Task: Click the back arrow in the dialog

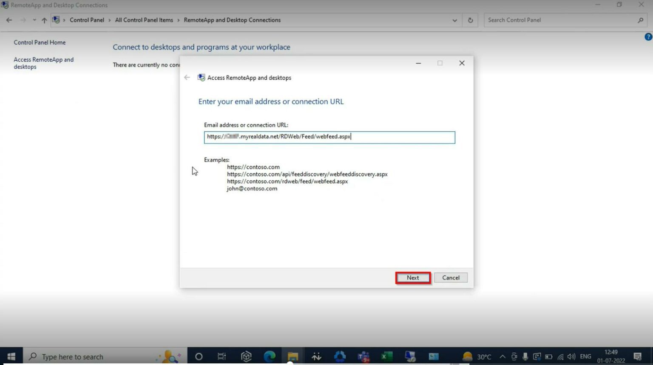Action: tap(187, 77)
